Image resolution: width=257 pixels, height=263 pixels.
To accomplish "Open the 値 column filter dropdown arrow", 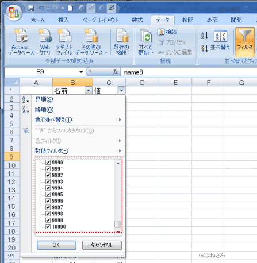I will pyautogui.click(x=121, y=90).
